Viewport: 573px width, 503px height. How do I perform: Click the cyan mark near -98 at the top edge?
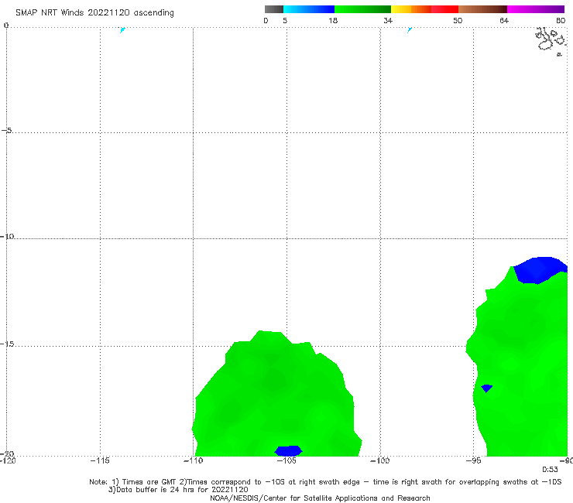tap(410, 29)
